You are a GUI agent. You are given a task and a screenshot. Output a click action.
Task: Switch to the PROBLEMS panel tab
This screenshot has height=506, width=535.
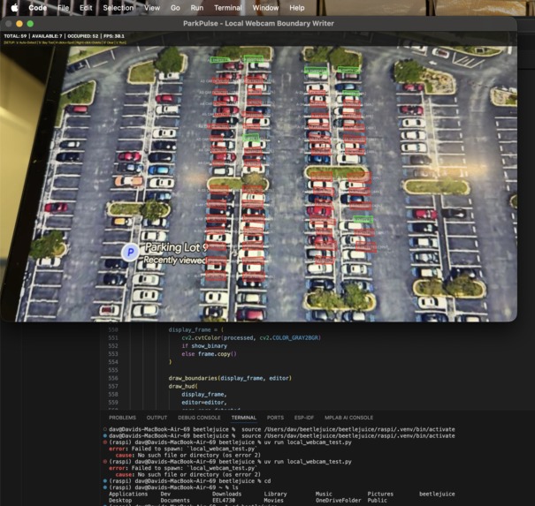(122, 418)
